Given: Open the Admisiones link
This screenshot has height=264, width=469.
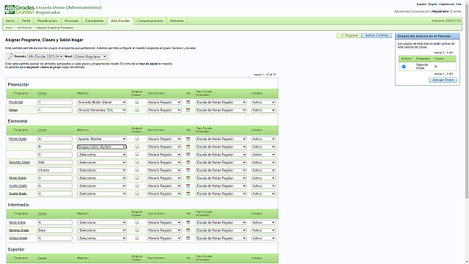Looking at the screenshot, I should (x=402, y=12).
